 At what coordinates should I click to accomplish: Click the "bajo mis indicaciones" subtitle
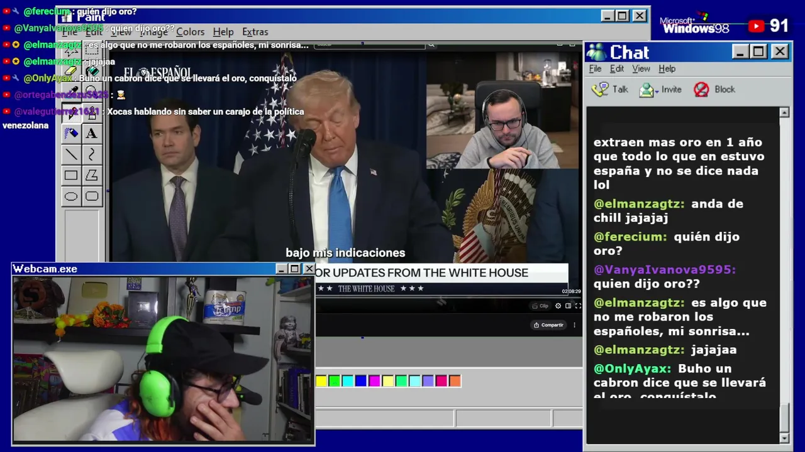(x=345, y=253)
